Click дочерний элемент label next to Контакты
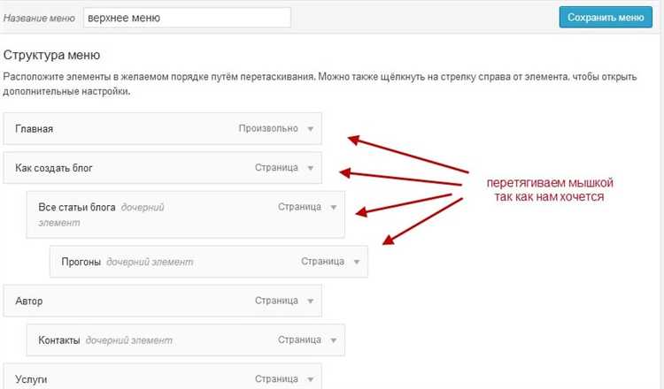The height and width of the screenshot is (389, 664). pos(128,340)
